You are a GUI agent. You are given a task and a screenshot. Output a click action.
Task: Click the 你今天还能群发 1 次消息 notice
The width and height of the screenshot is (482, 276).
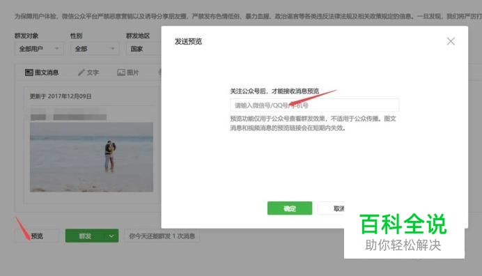pyautogui.click(x=162, y=236)
